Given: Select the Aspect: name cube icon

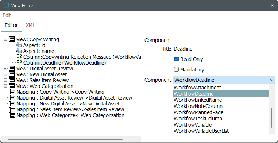Looking at the screenshot, I should coord(19,51).
